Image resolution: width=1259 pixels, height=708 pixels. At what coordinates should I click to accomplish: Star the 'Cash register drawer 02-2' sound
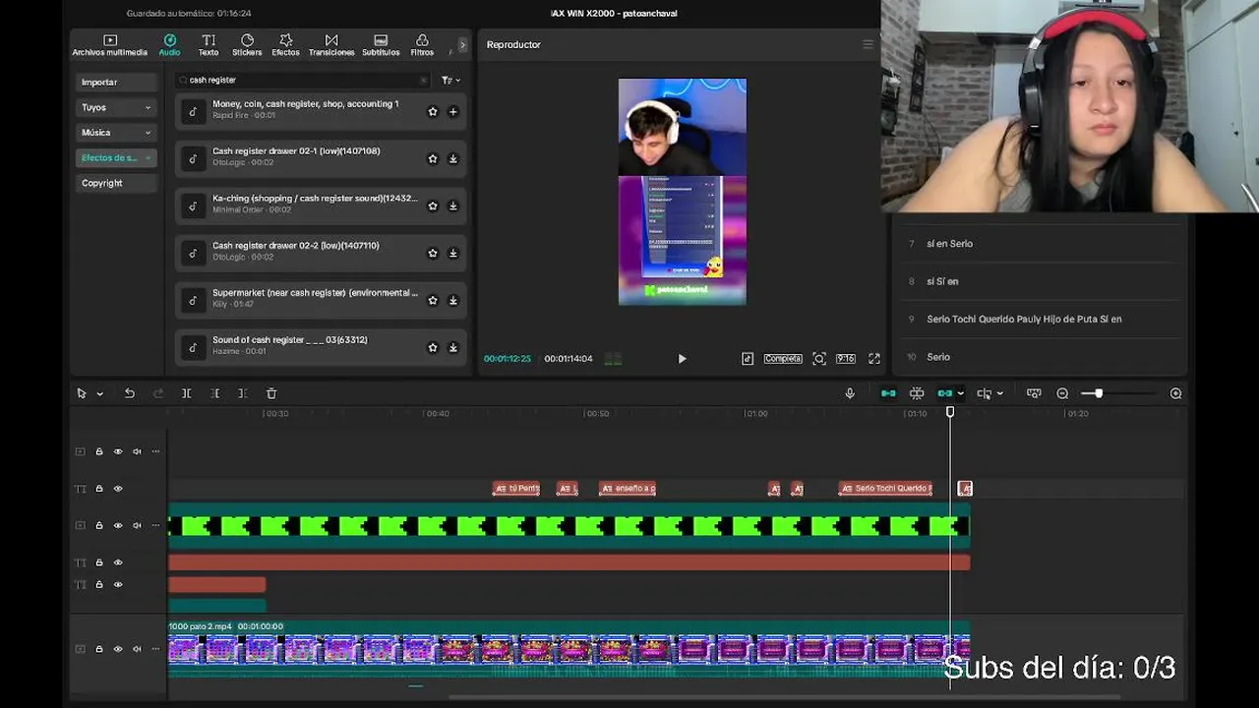(432, 254)
